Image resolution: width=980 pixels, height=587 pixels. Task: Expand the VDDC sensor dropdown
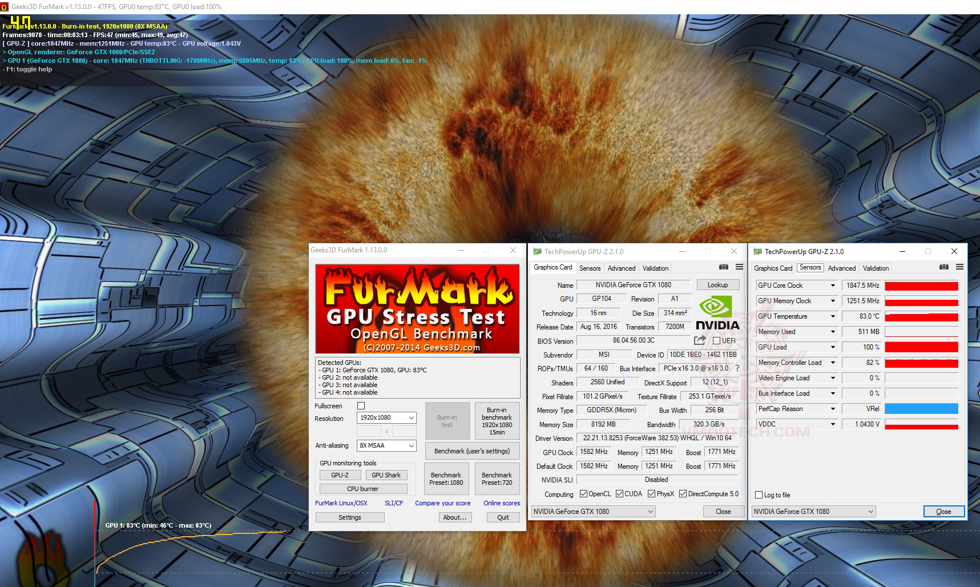coord(833,424)
